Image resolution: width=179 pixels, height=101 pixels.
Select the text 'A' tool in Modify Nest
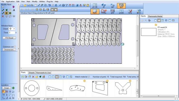(x=14, y=10)
